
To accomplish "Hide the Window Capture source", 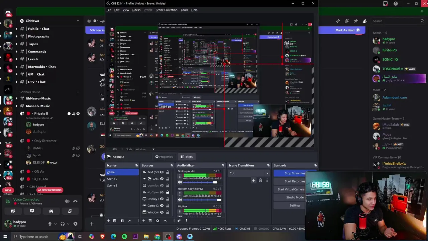I will (162, 212).
